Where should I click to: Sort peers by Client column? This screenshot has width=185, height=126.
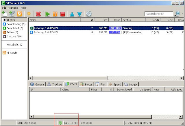[x=75, y=90]
